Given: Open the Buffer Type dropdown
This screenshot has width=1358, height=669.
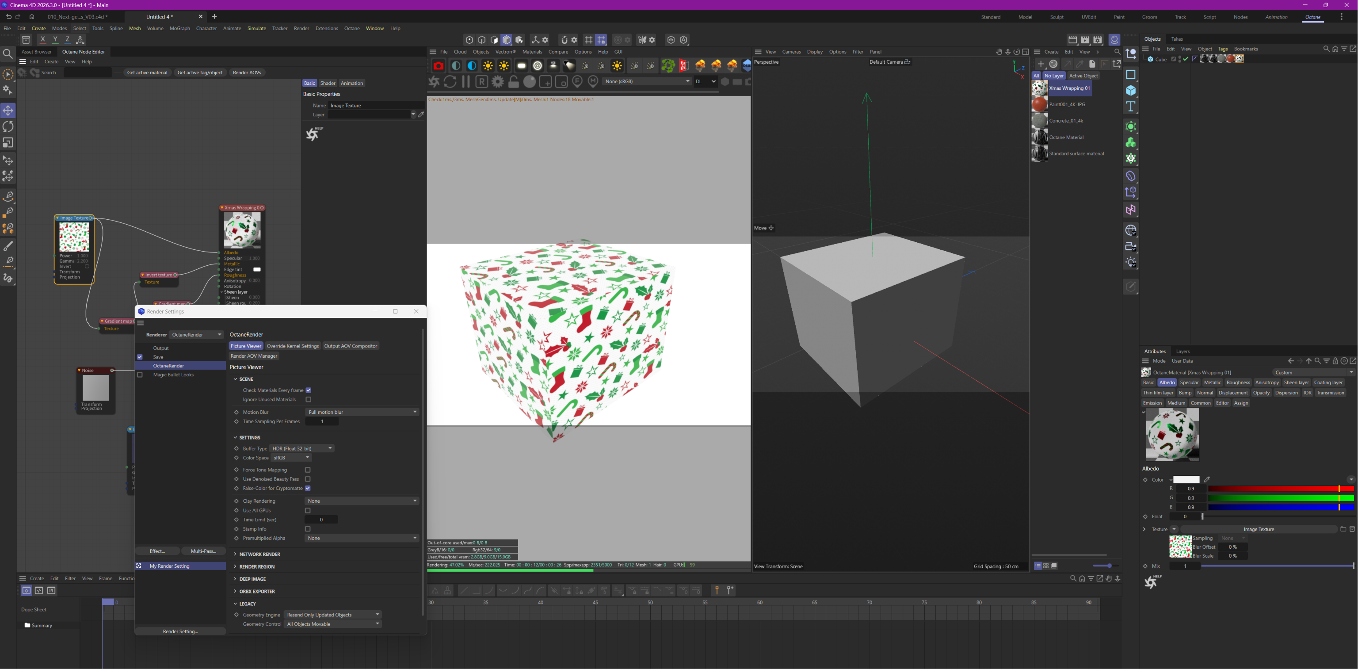Looking at the screenshot, I should [302, 449].
